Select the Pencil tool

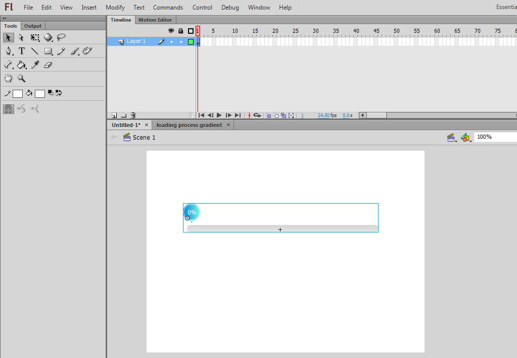tap(61, 51)
